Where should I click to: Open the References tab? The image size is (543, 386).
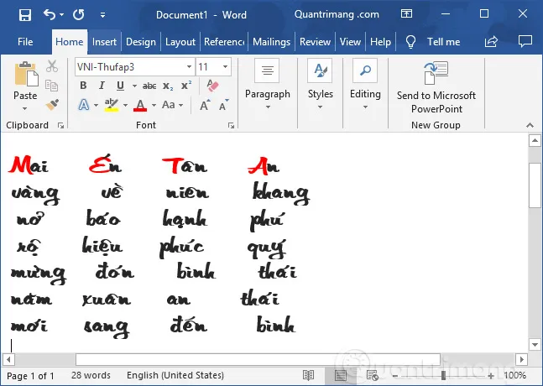[224, 42]
